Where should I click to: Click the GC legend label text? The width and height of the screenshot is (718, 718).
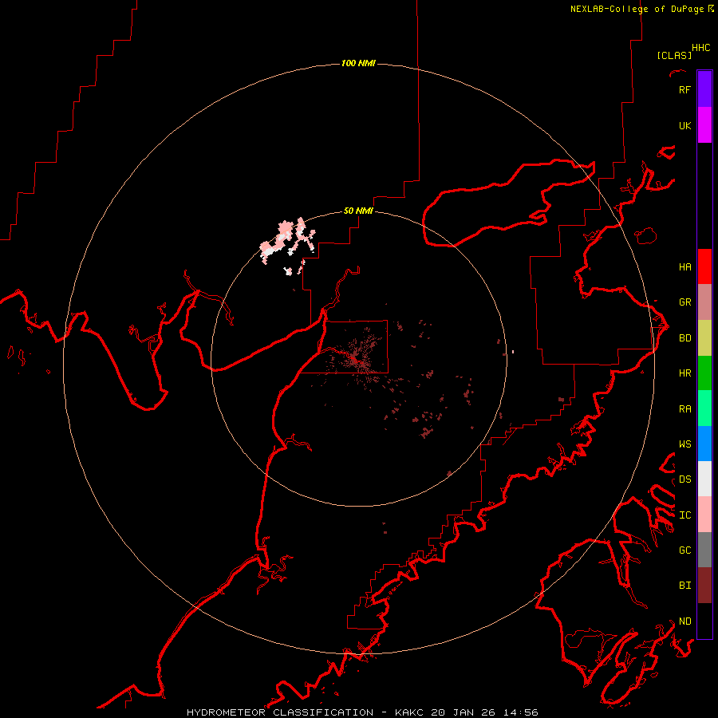[684, 550]
